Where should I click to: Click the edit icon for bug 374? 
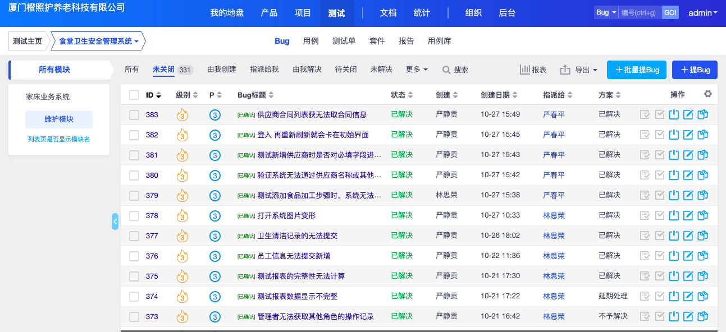click(688, 297)
